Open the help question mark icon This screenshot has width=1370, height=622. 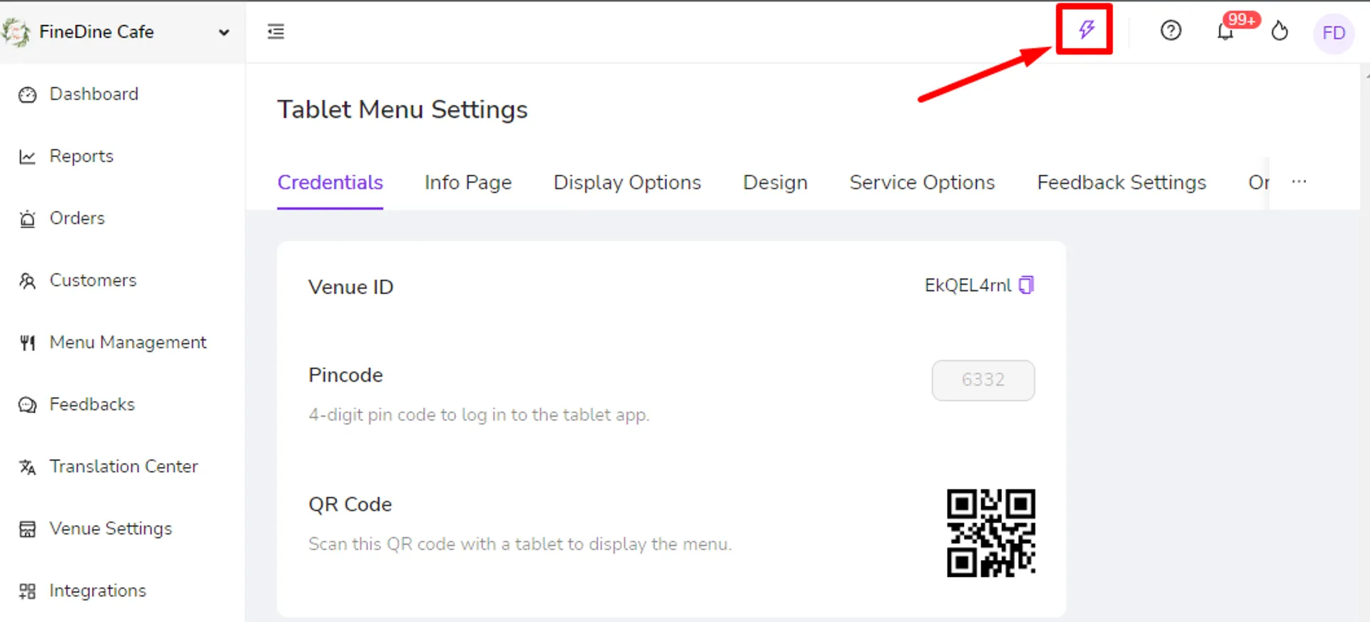[1171, 31]
